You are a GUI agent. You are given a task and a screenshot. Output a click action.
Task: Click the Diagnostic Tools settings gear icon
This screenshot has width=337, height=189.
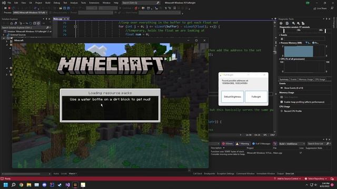(x=281, y=23)
